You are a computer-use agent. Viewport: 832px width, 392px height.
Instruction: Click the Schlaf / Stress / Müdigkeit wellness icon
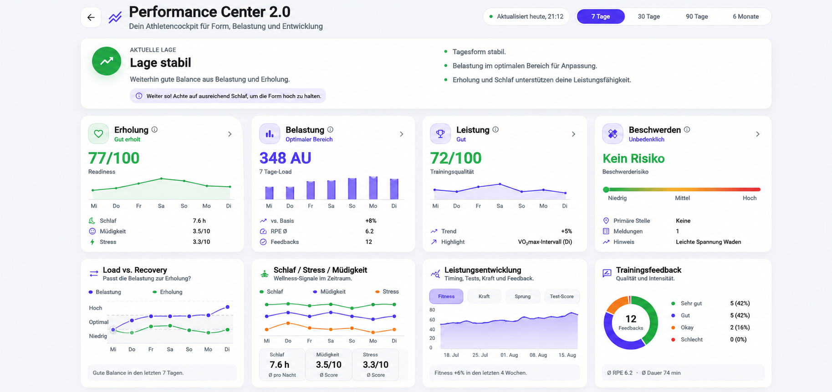coord(265,274)
